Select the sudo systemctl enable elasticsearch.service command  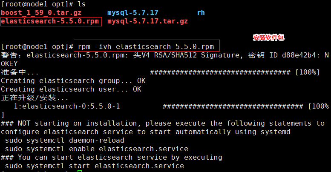click(97, 149)
